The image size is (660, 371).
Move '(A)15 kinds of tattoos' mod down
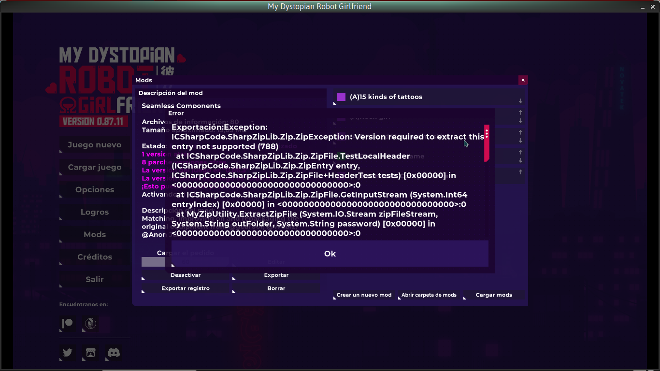pyautogui.click(x=520, y=101)
